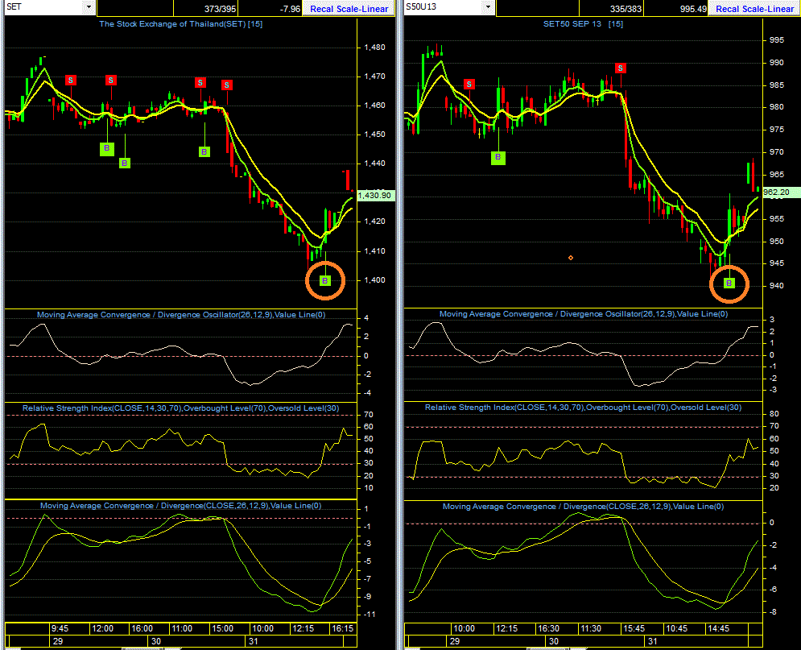Click the circled B buy marker on SET chart
This screenshot has width=801, height=650.
(x=325, y=280)
